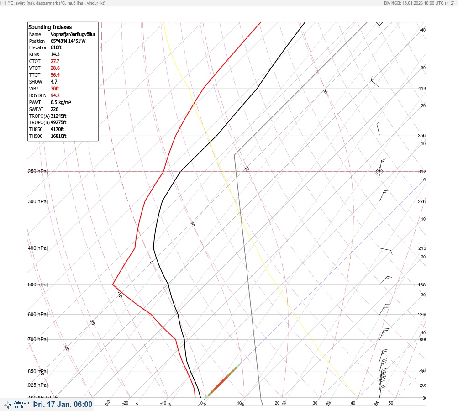Select the wind barb at 600 hPa level

click(384, 309)
